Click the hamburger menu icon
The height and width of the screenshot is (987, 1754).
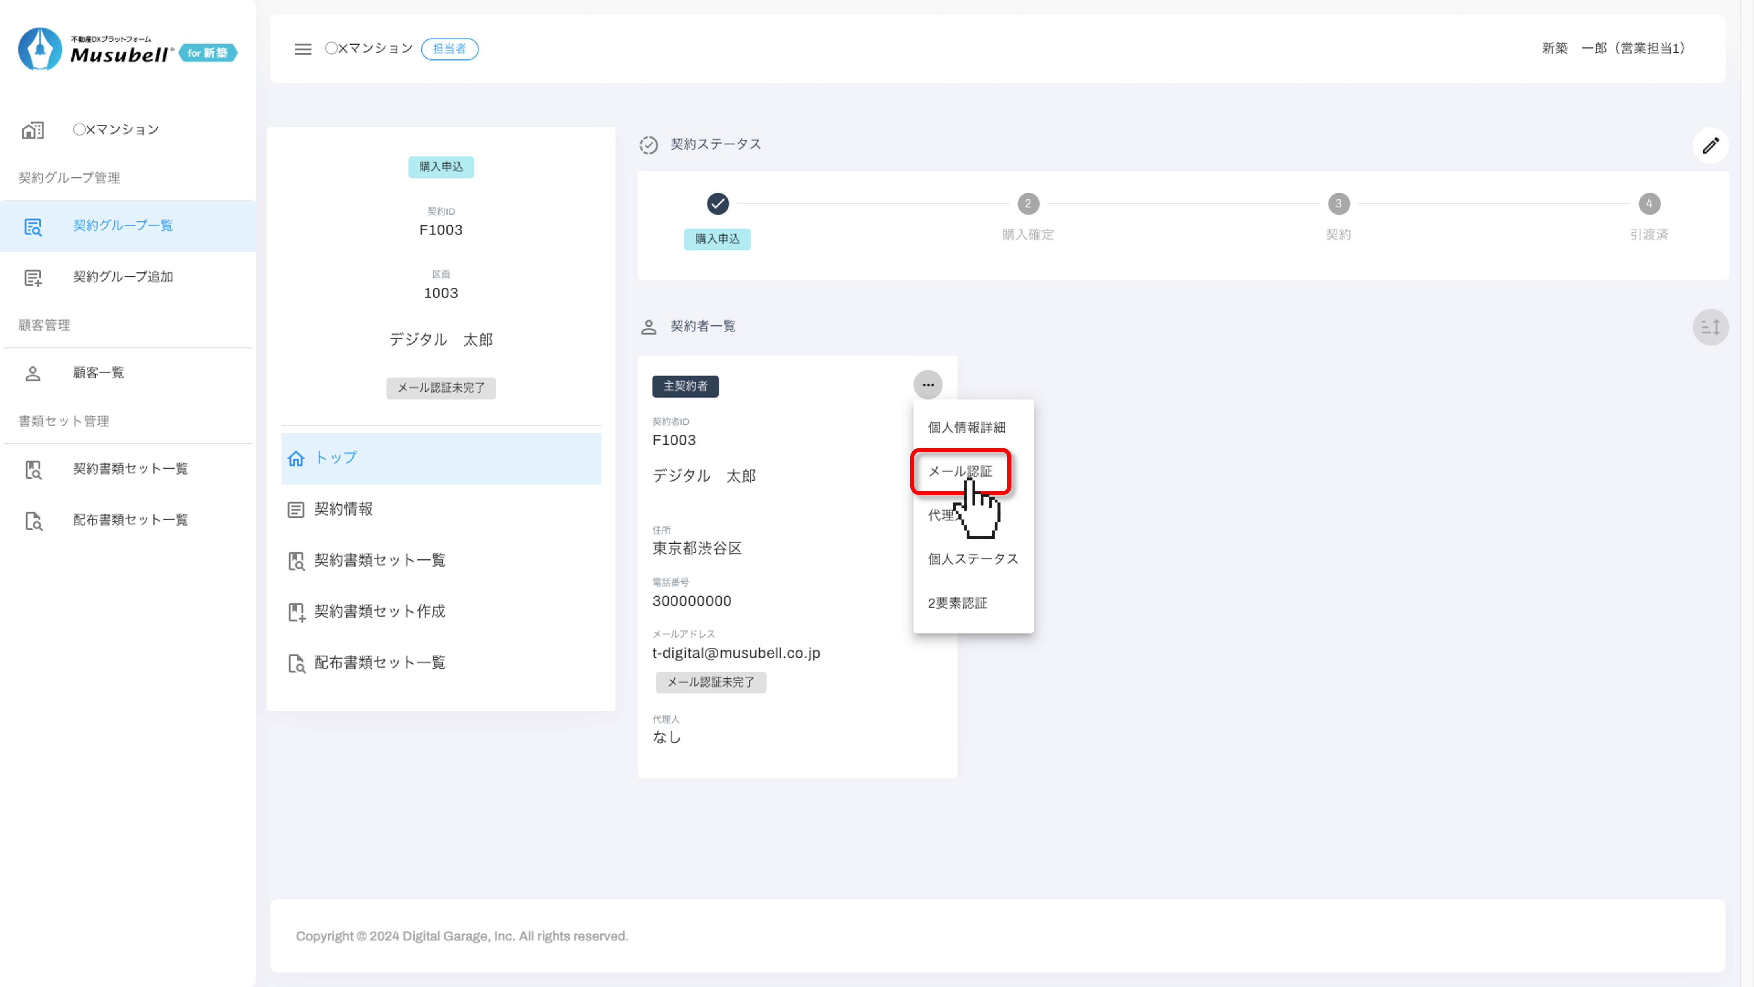[x=303, y=49]
